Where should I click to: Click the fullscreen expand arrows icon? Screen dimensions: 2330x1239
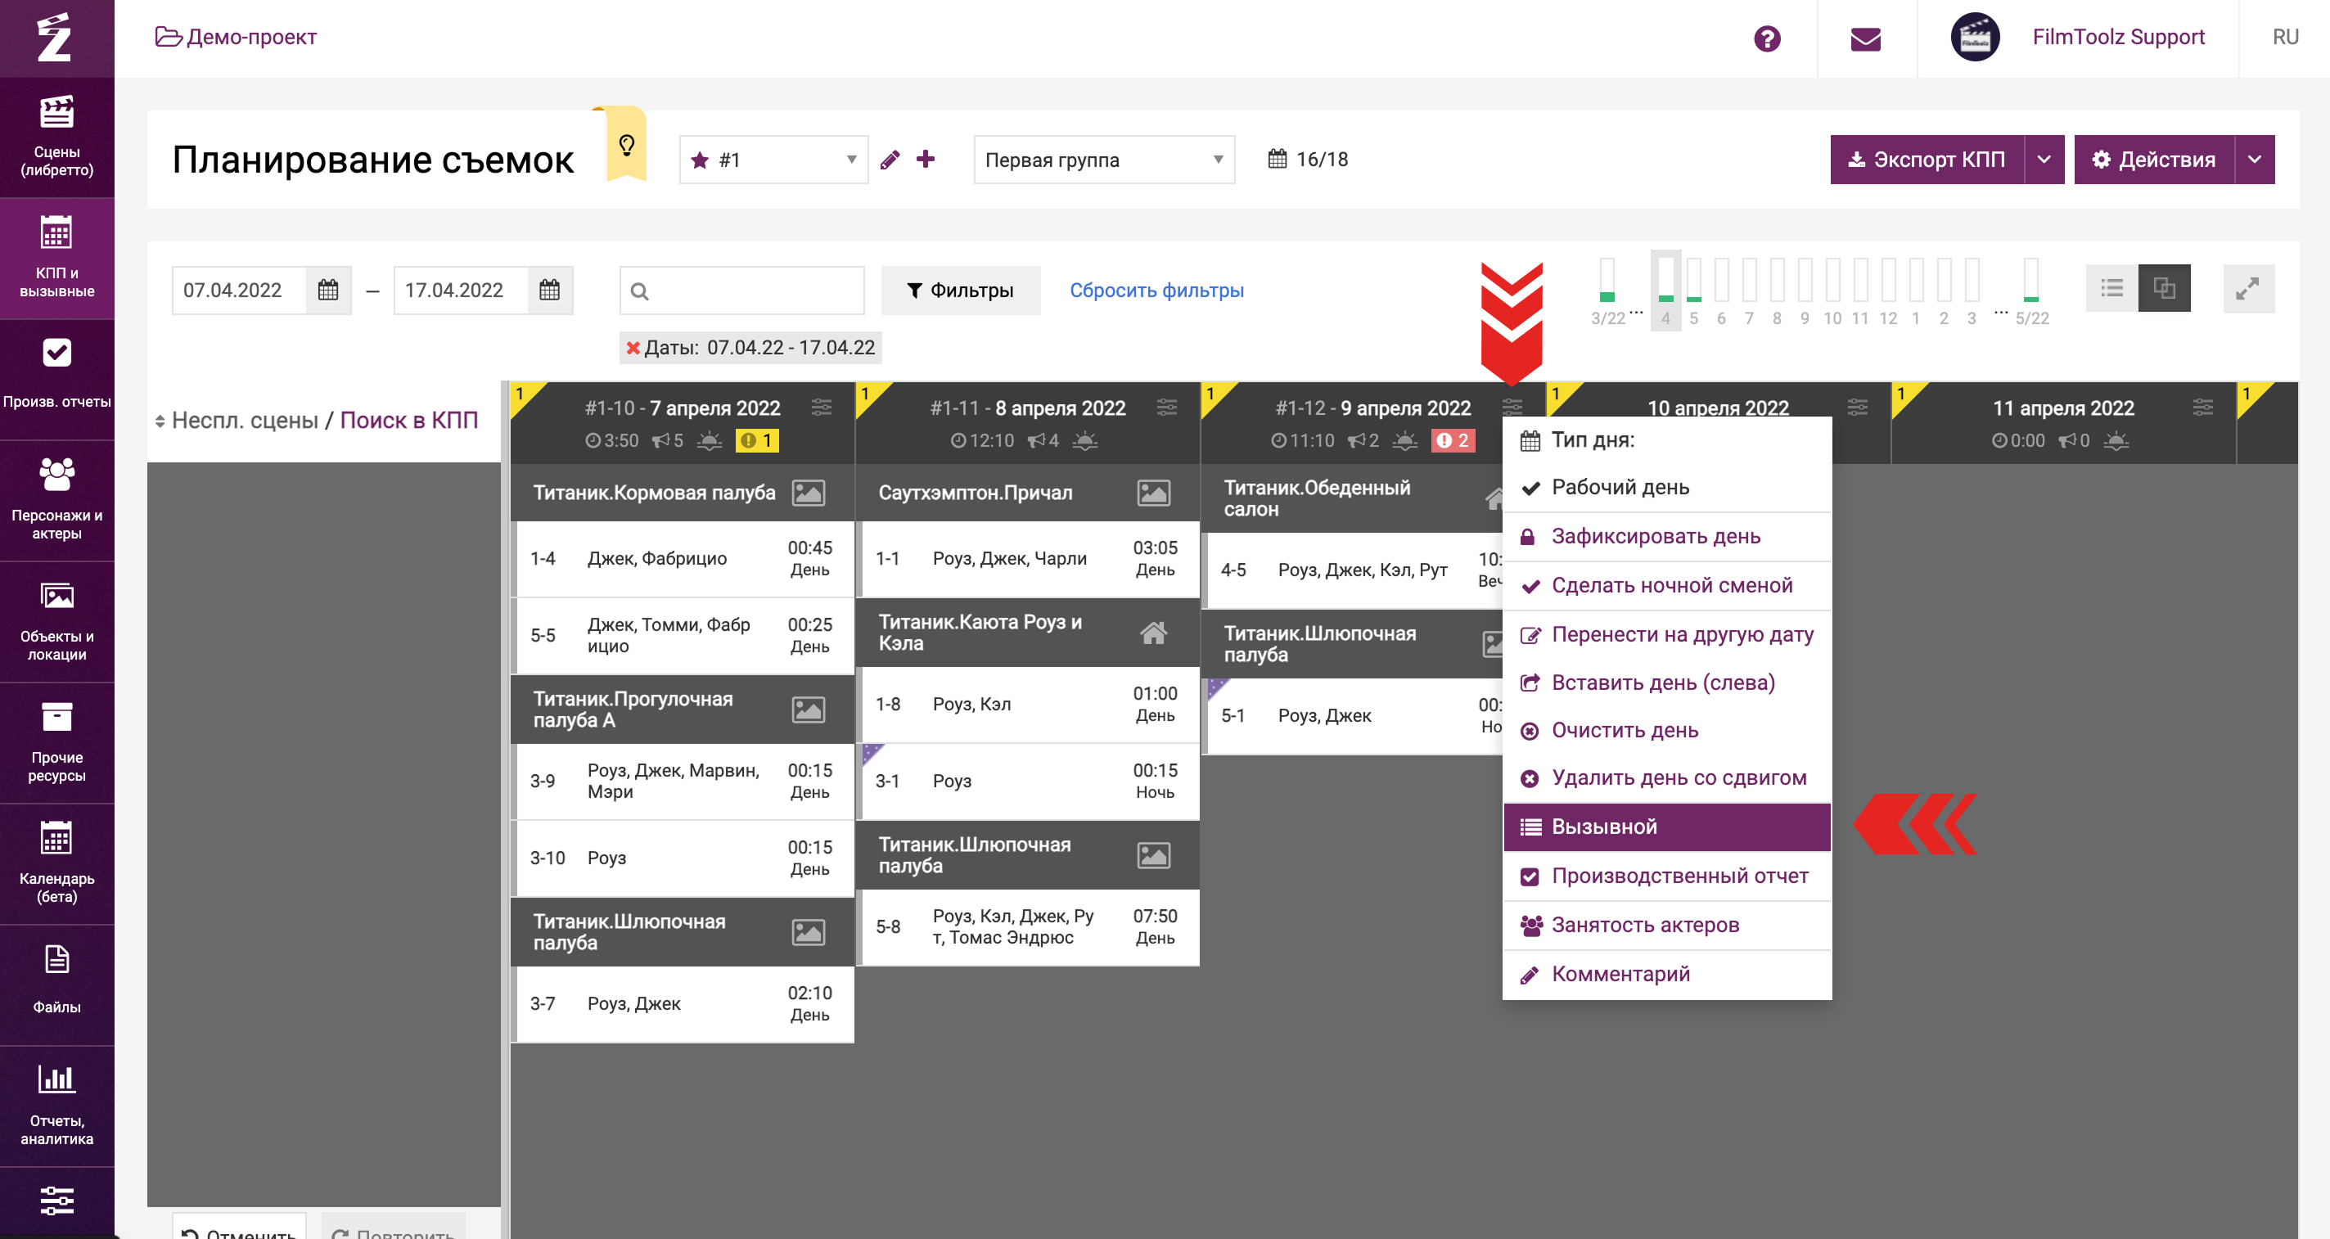(x=2247, y=289)
